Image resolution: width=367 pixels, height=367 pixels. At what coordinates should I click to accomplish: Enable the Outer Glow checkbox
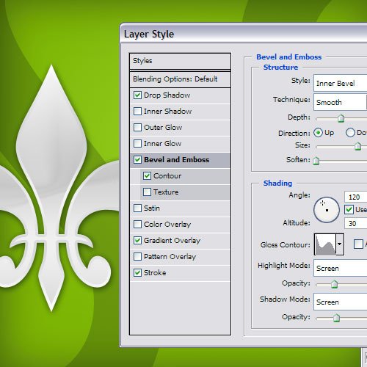[x=137, y=127]
